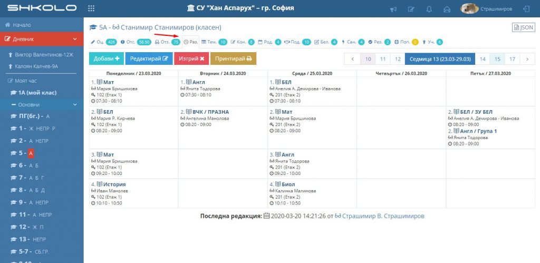This screenshot has width=540, height=263.
Task: Select week 12 in pagination
Action: coord(398,59)
